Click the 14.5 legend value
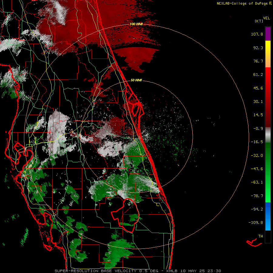The image size is (273, 273). 258,115
